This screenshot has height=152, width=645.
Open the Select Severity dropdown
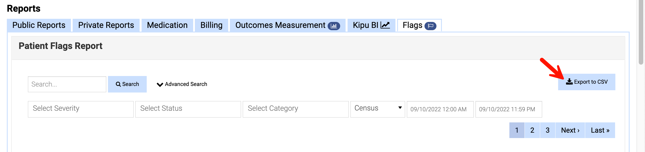point(81,109)
